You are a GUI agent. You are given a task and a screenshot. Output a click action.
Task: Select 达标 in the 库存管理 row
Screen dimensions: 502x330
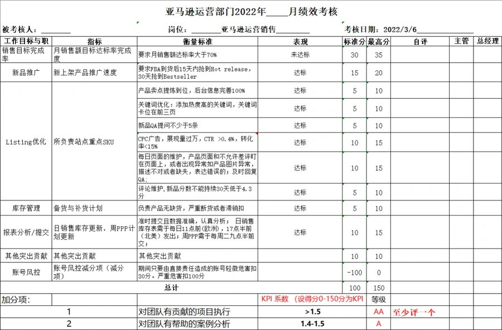click(x=300, y=208)
